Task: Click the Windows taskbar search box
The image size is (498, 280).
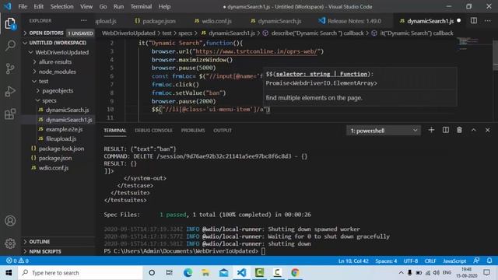Action: [80, 273]
